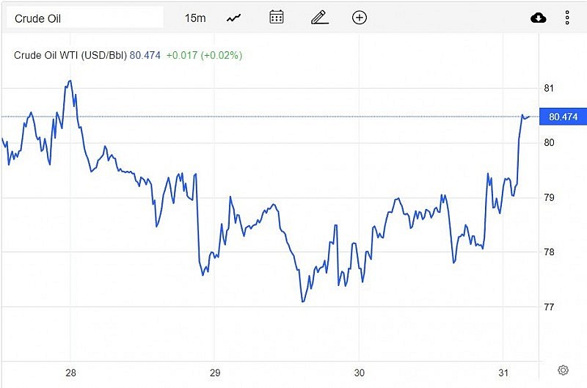Click the 28 date label on time axis

[71, 372]
